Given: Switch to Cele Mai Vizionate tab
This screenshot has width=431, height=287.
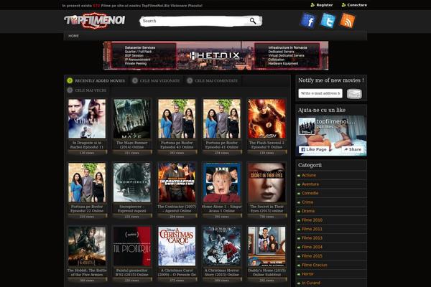Looking at the screenshot, I should pyautogui.click(x=156, y=81).
